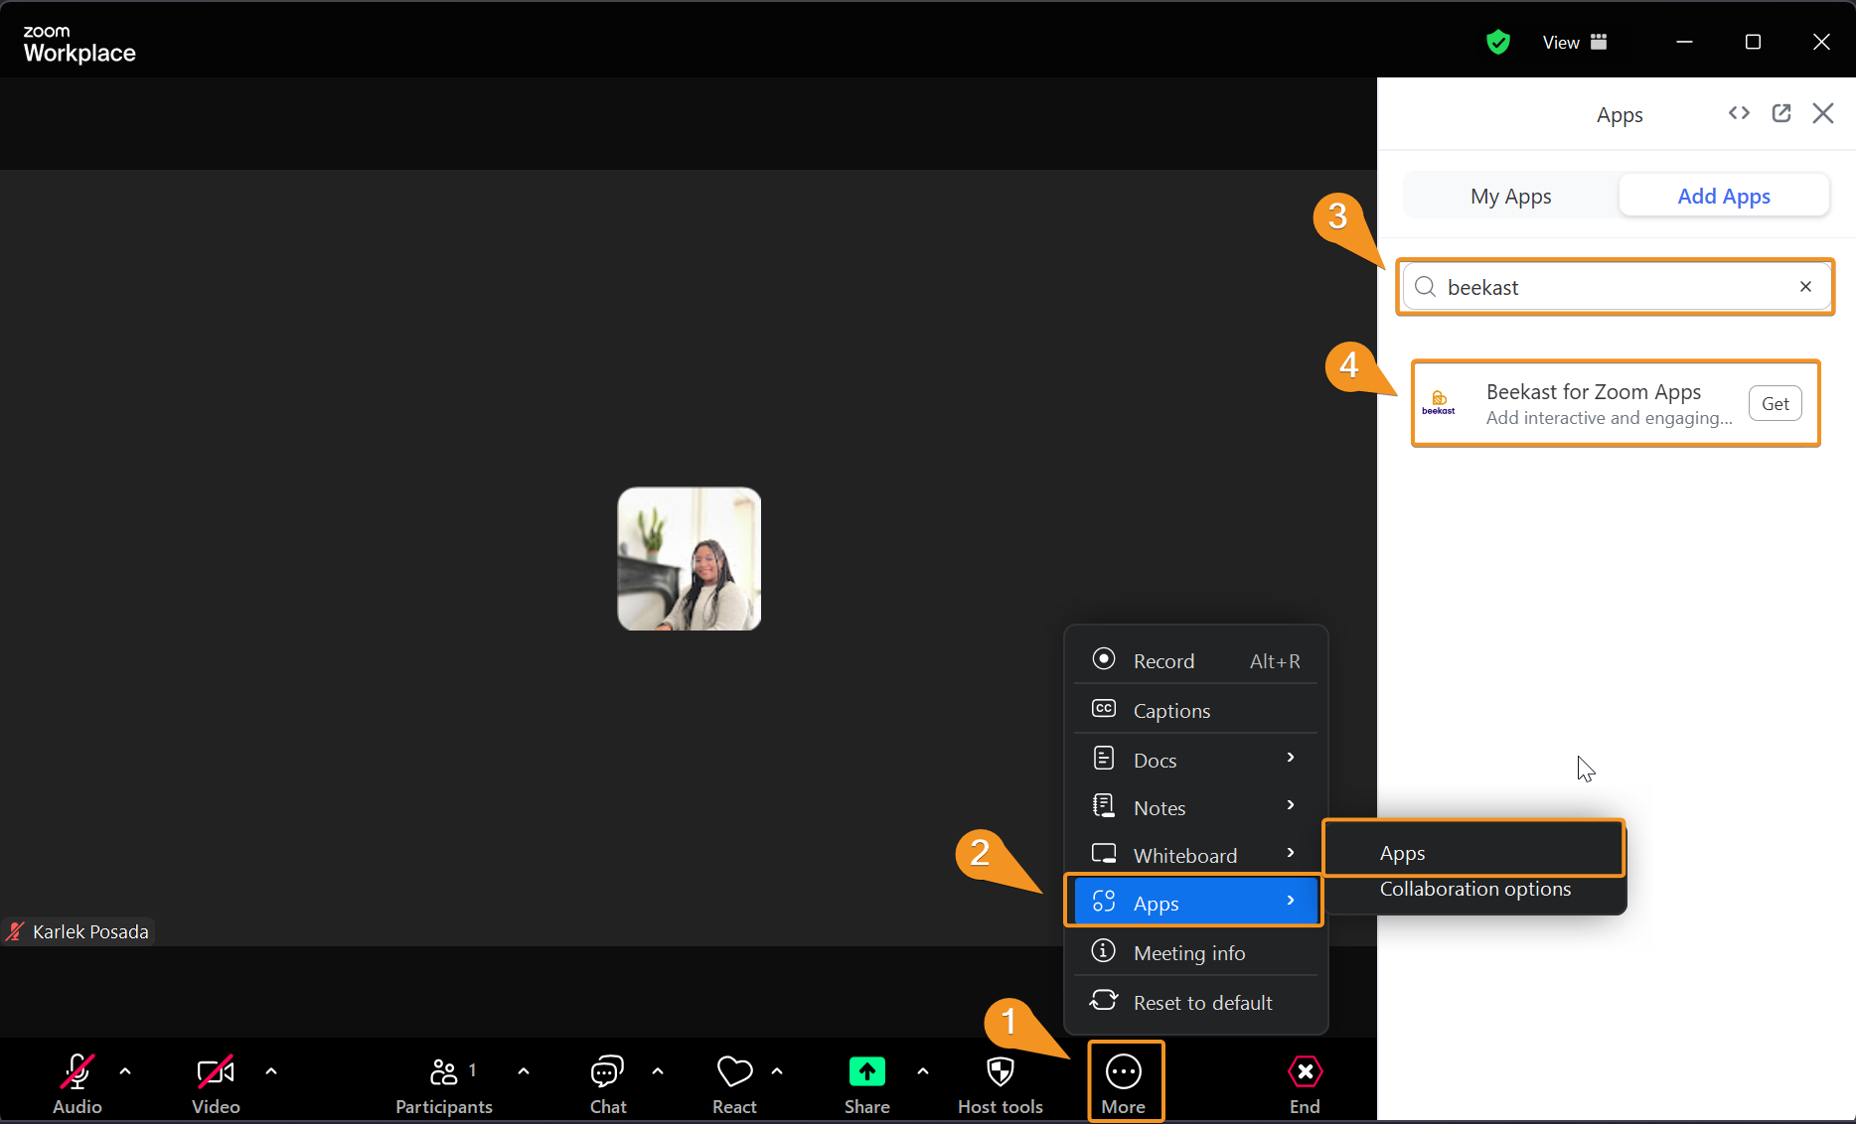This screenshot has height=1124, width=1856.
Task: Expand Audio options arrow
Action: point(125,1071)
